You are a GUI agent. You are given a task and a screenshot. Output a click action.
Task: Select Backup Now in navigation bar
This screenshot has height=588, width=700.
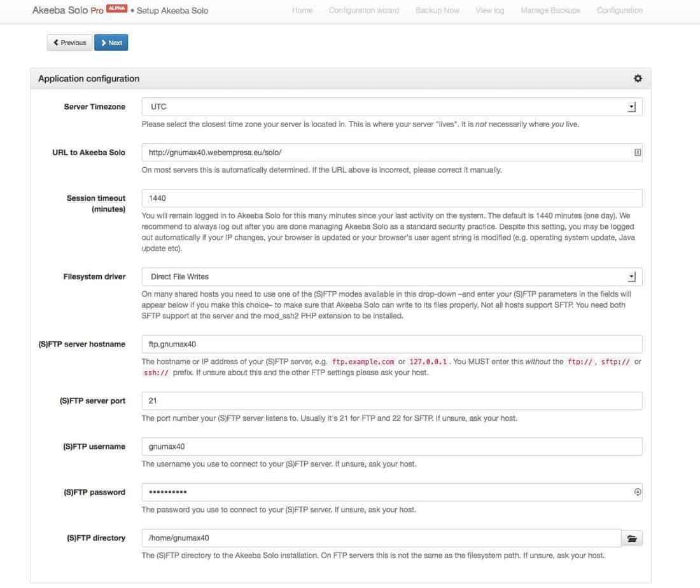(x=437, y=10)
